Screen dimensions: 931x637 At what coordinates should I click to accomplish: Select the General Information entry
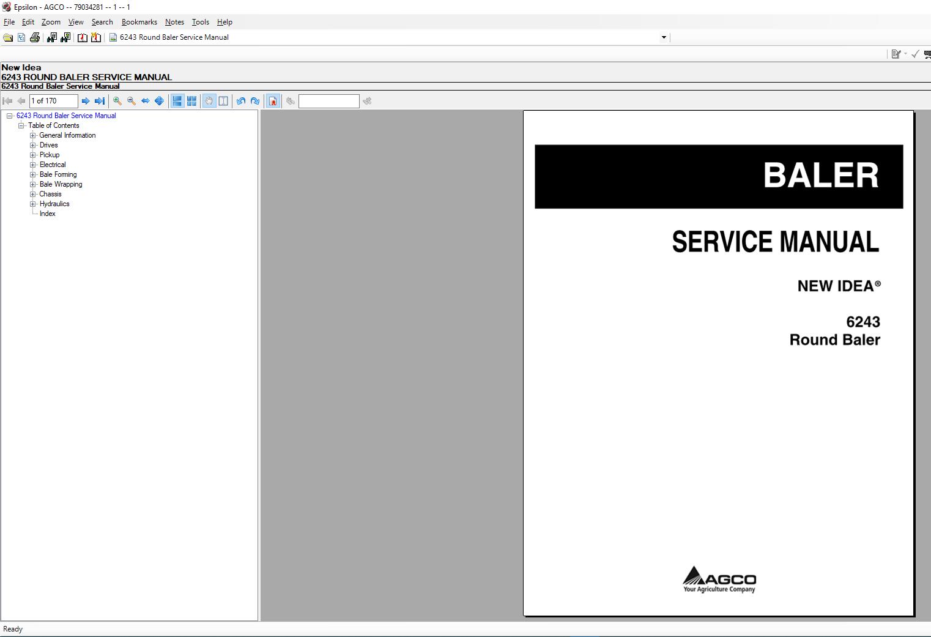[67, 135]
